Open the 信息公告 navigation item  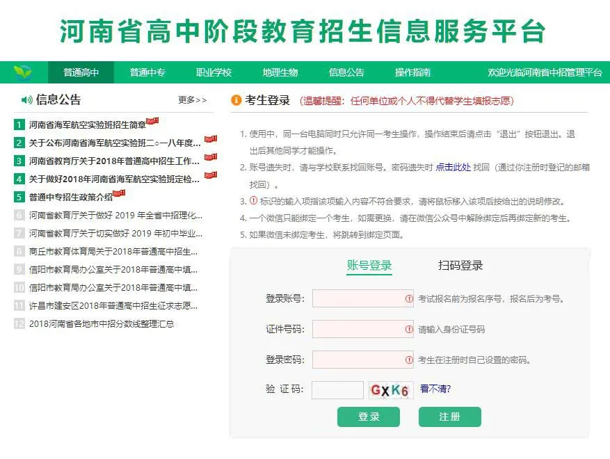(x=346, y=72)
